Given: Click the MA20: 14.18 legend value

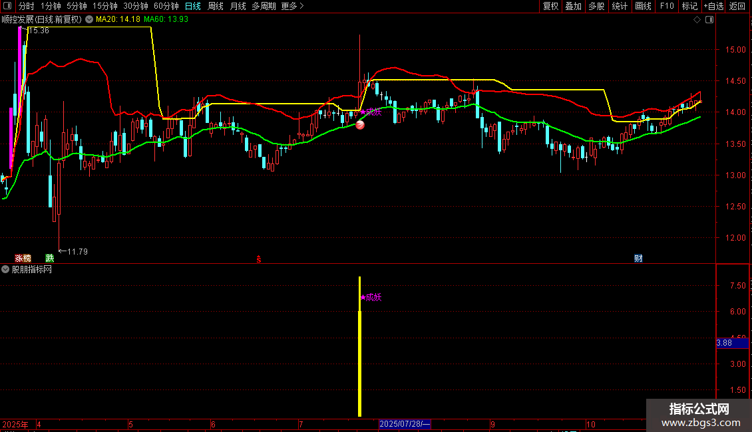Looking at the screenshot, I should click(x=118, y=19).
